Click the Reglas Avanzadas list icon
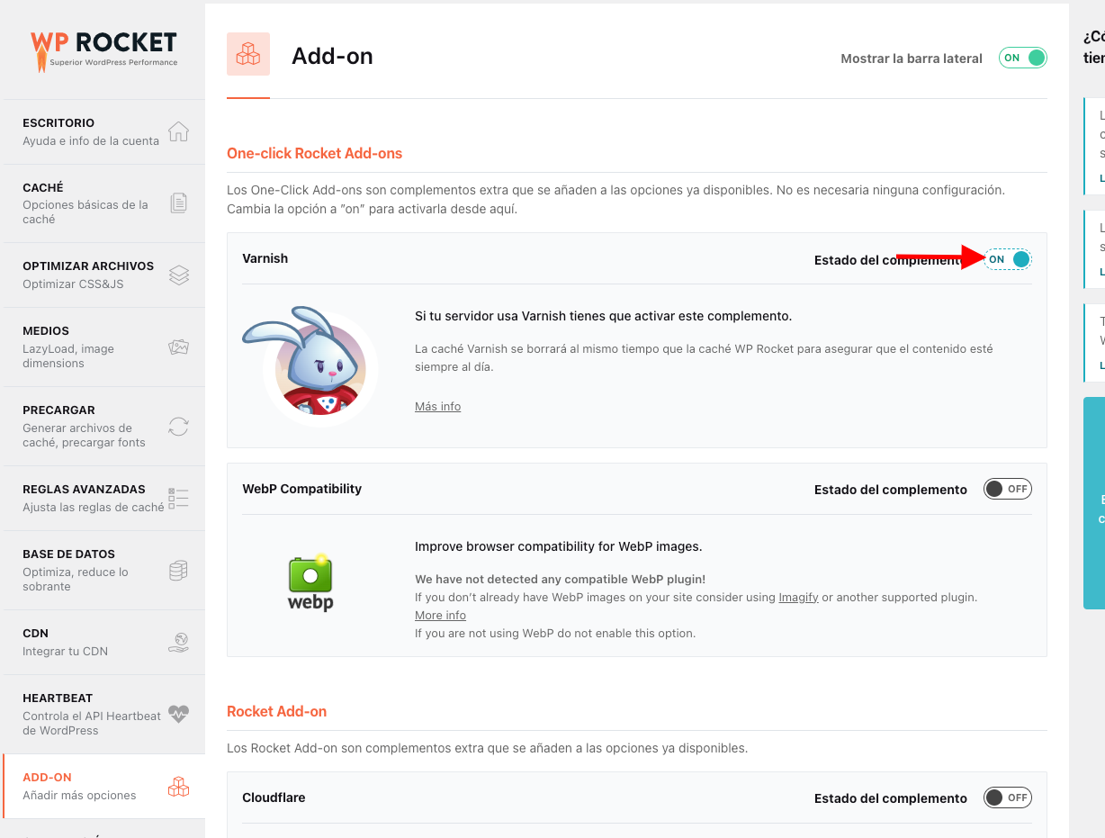The height and width of the screenshot is (838, 1105). [178, 498]
